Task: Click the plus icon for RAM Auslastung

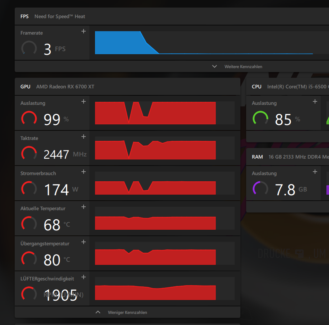Action: point(315,172)
